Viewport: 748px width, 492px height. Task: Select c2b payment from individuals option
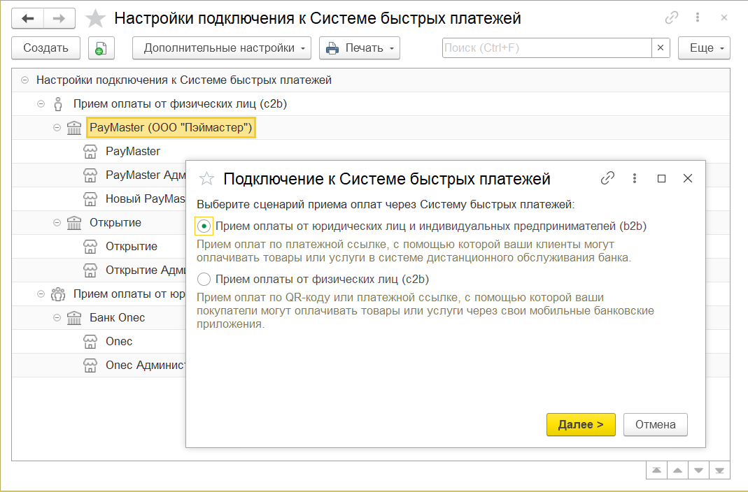tap(204, 280)
